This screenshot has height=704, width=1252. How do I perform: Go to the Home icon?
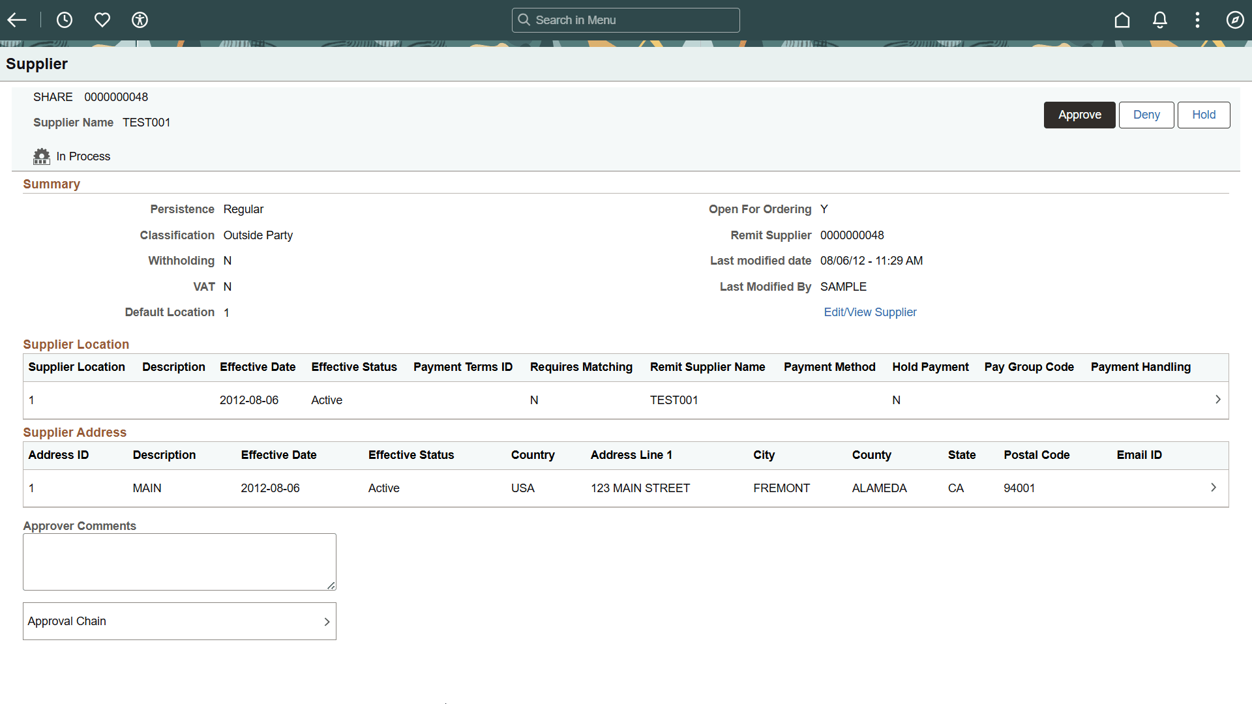[1122, 20]
